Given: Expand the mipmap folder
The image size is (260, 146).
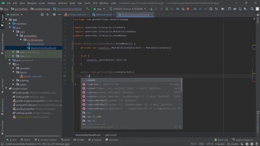Looking at the screenshot, I should (13, 80).
